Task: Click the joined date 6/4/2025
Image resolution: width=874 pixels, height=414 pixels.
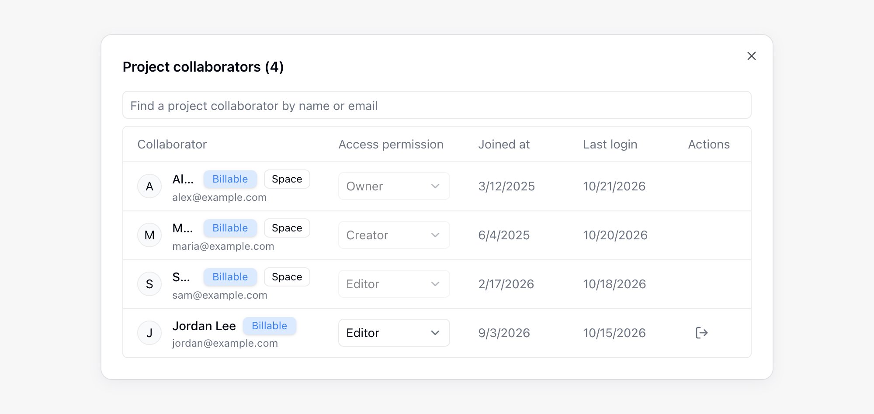Action: click(504, 235)
